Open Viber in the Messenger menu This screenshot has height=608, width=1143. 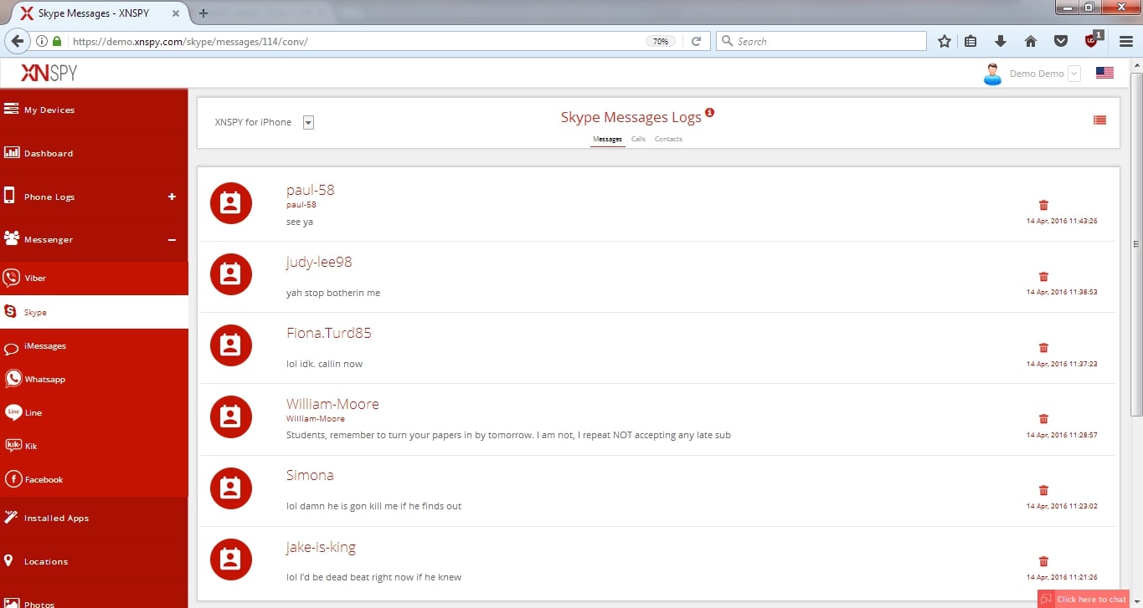(x=94, y=278)
